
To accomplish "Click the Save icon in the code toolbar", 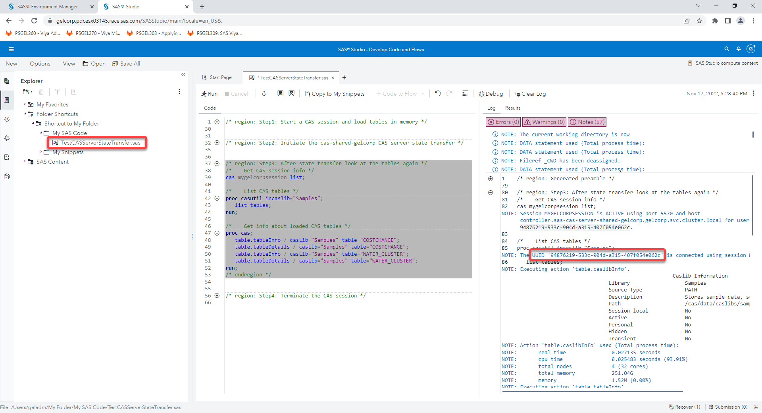I will point(280,94).
